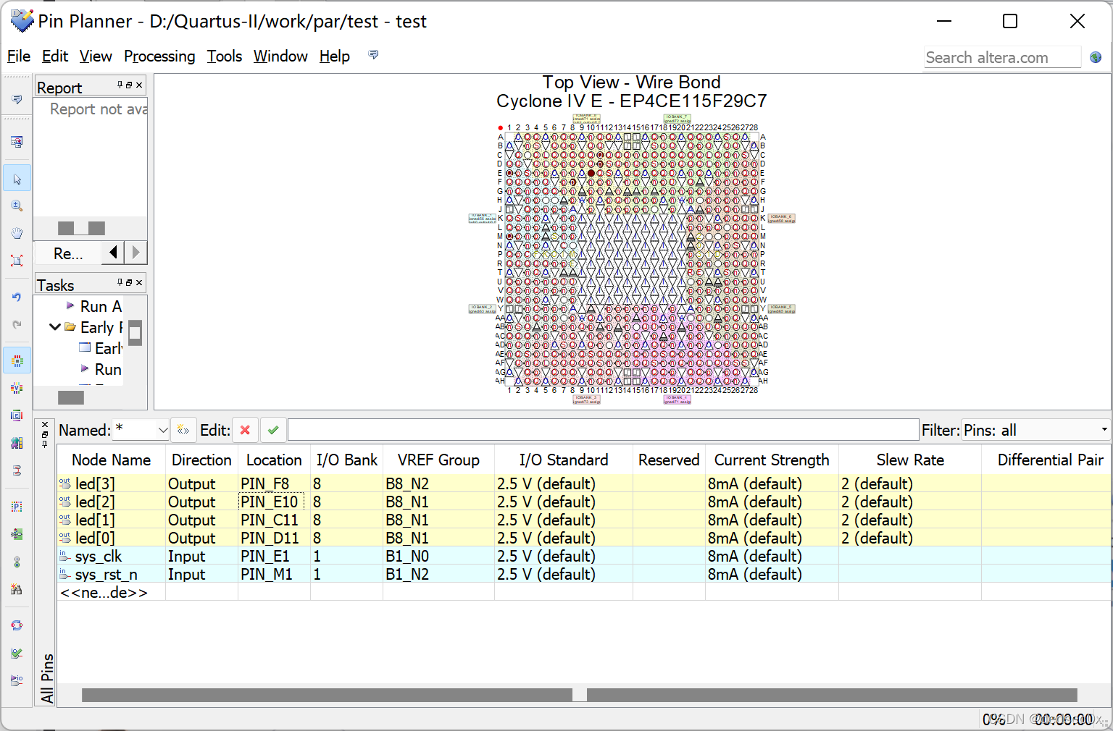This screenshot has height=731, width=1113.
Task: Click the blue Undo arrow
Action: click(x=17, y=297)
